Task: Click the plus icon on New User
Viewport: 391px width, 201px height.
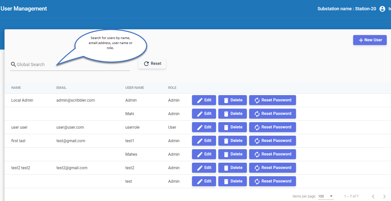Action: tap(361, 40)
